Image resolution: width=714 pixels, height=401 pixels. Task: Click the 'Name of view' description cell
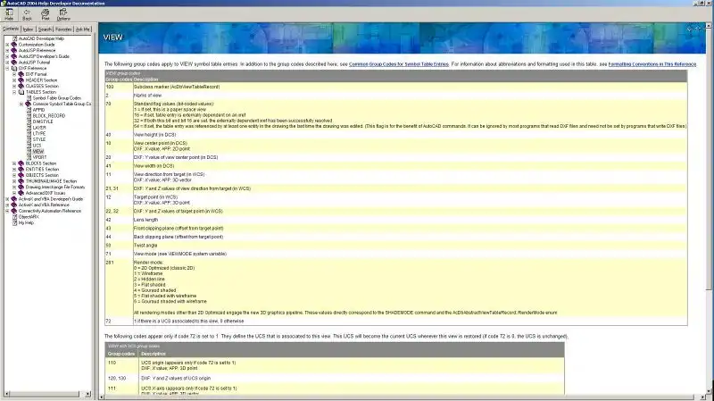410,96
